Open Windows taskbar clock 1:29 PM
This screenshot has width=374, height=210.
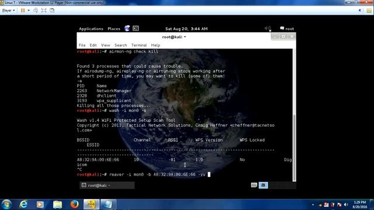pos(360,205)
